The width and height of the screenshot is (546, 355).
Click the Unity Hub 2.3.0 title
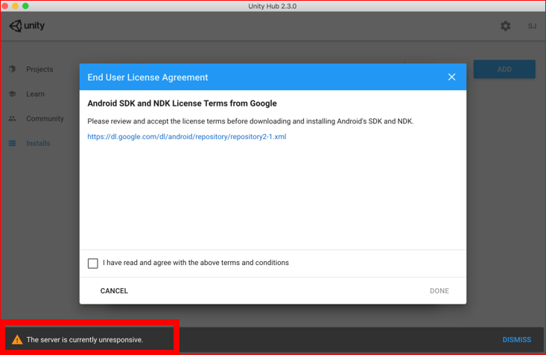[x=273, y=6]
